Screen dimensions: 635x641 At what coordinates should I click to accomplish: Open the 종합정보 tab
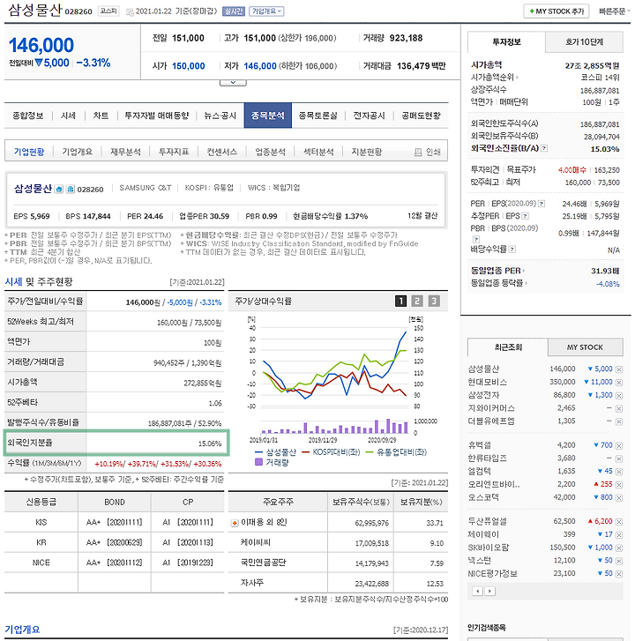point(28,116)
